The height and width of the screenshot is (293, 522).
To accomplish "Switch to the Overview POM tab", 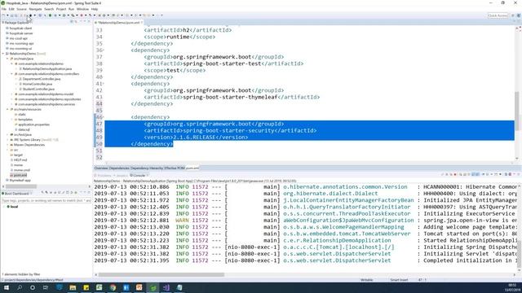I will [101, 168].
